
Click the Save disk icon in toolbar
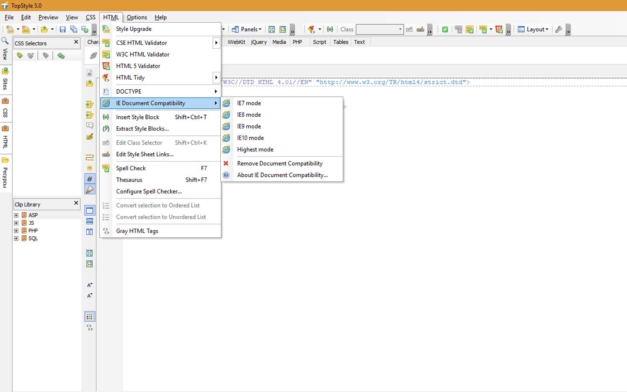coord(63,30)
